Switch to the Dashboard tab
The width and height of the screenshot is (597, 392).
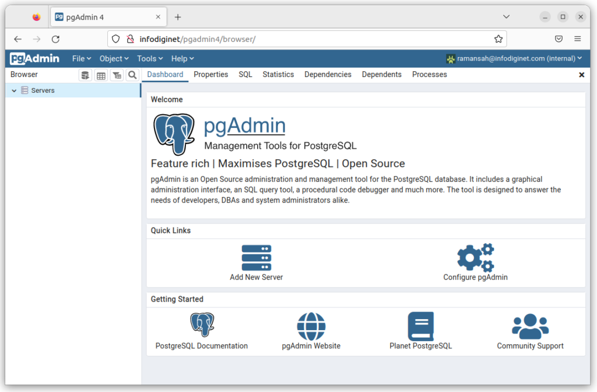pos(165,74)
